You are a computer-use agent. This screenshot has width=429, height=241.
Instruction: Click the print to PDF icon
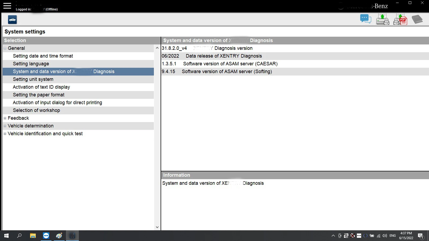tap(400, 19)
